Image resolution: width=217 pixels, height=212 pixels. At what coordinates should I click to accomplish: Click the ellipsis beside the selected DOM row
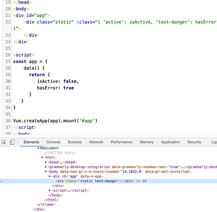click(1, 181)
